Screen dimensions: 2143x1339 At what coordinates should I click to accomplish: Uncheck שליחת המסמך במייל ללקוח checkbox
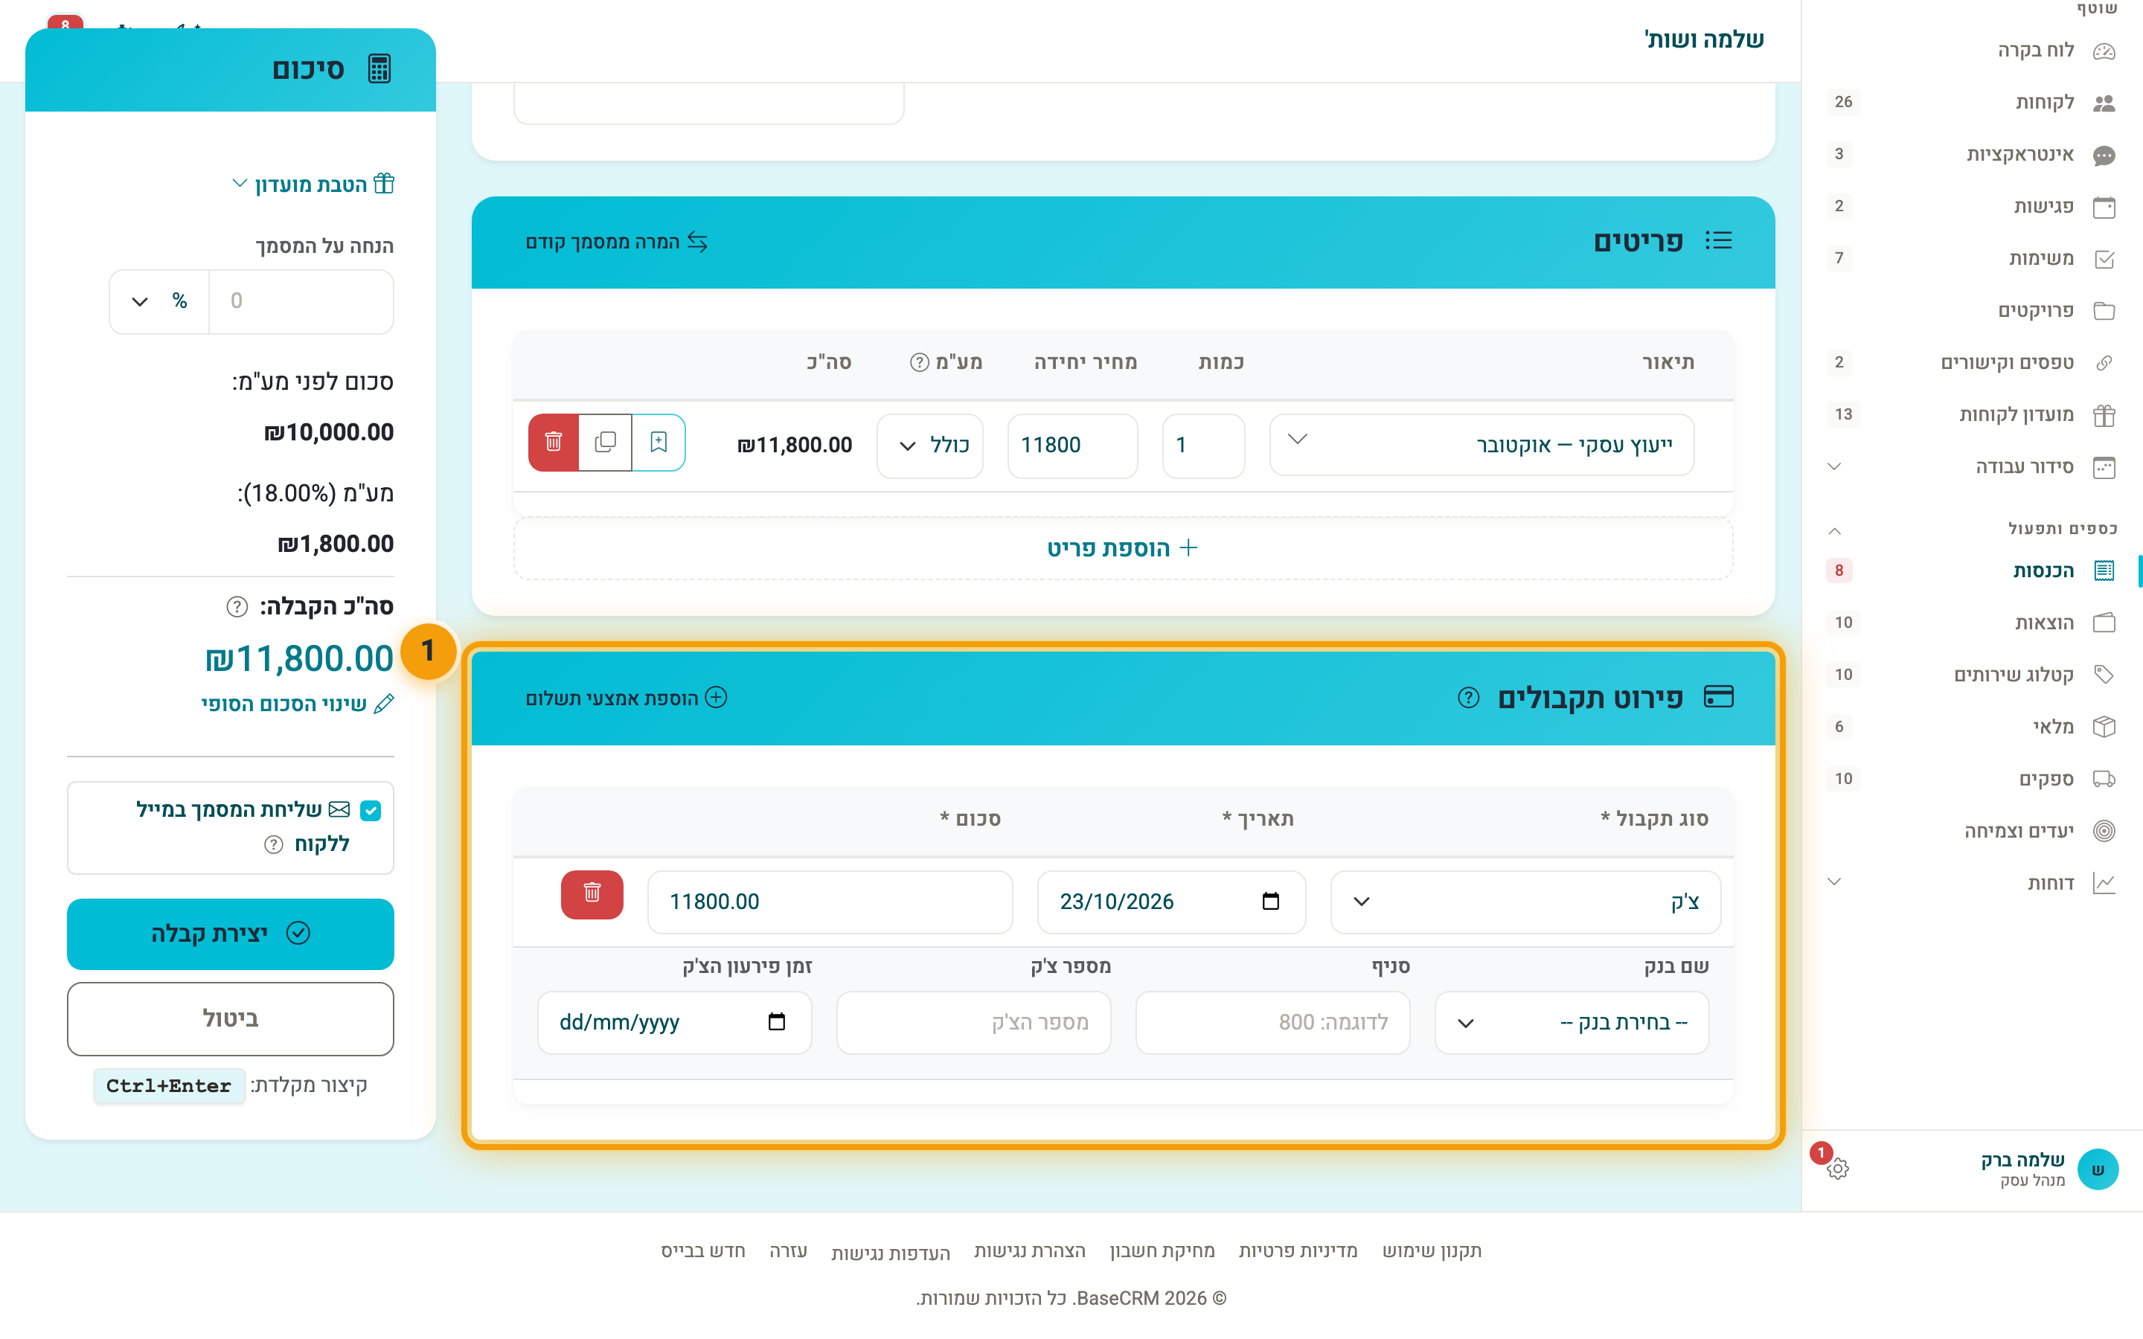tap(371, 810)
